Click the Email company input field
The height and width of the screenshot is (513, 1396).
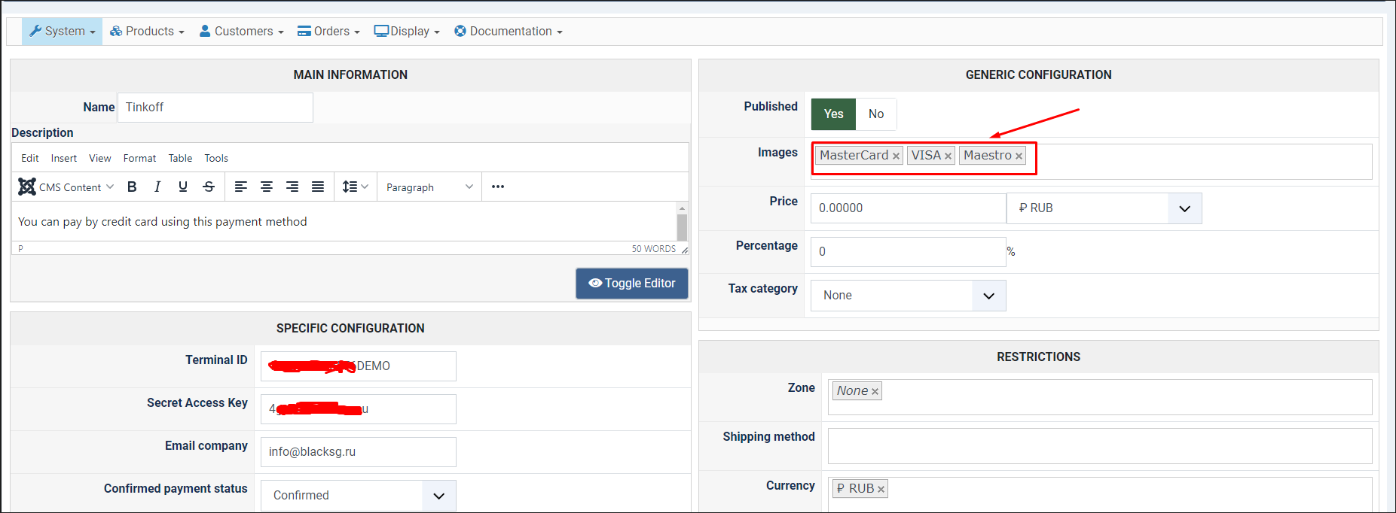click(358, 452)
